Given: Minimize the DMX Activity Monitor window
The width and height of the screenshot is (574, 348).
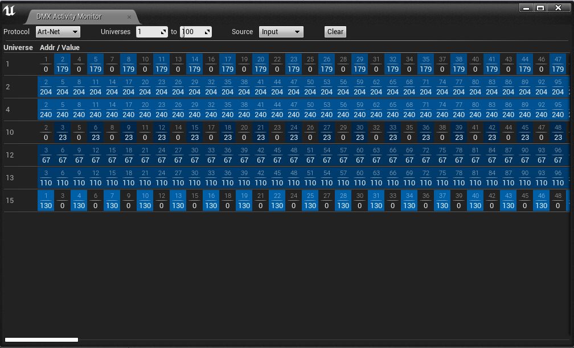Looking at the screenshot, I should click(526, 7).
